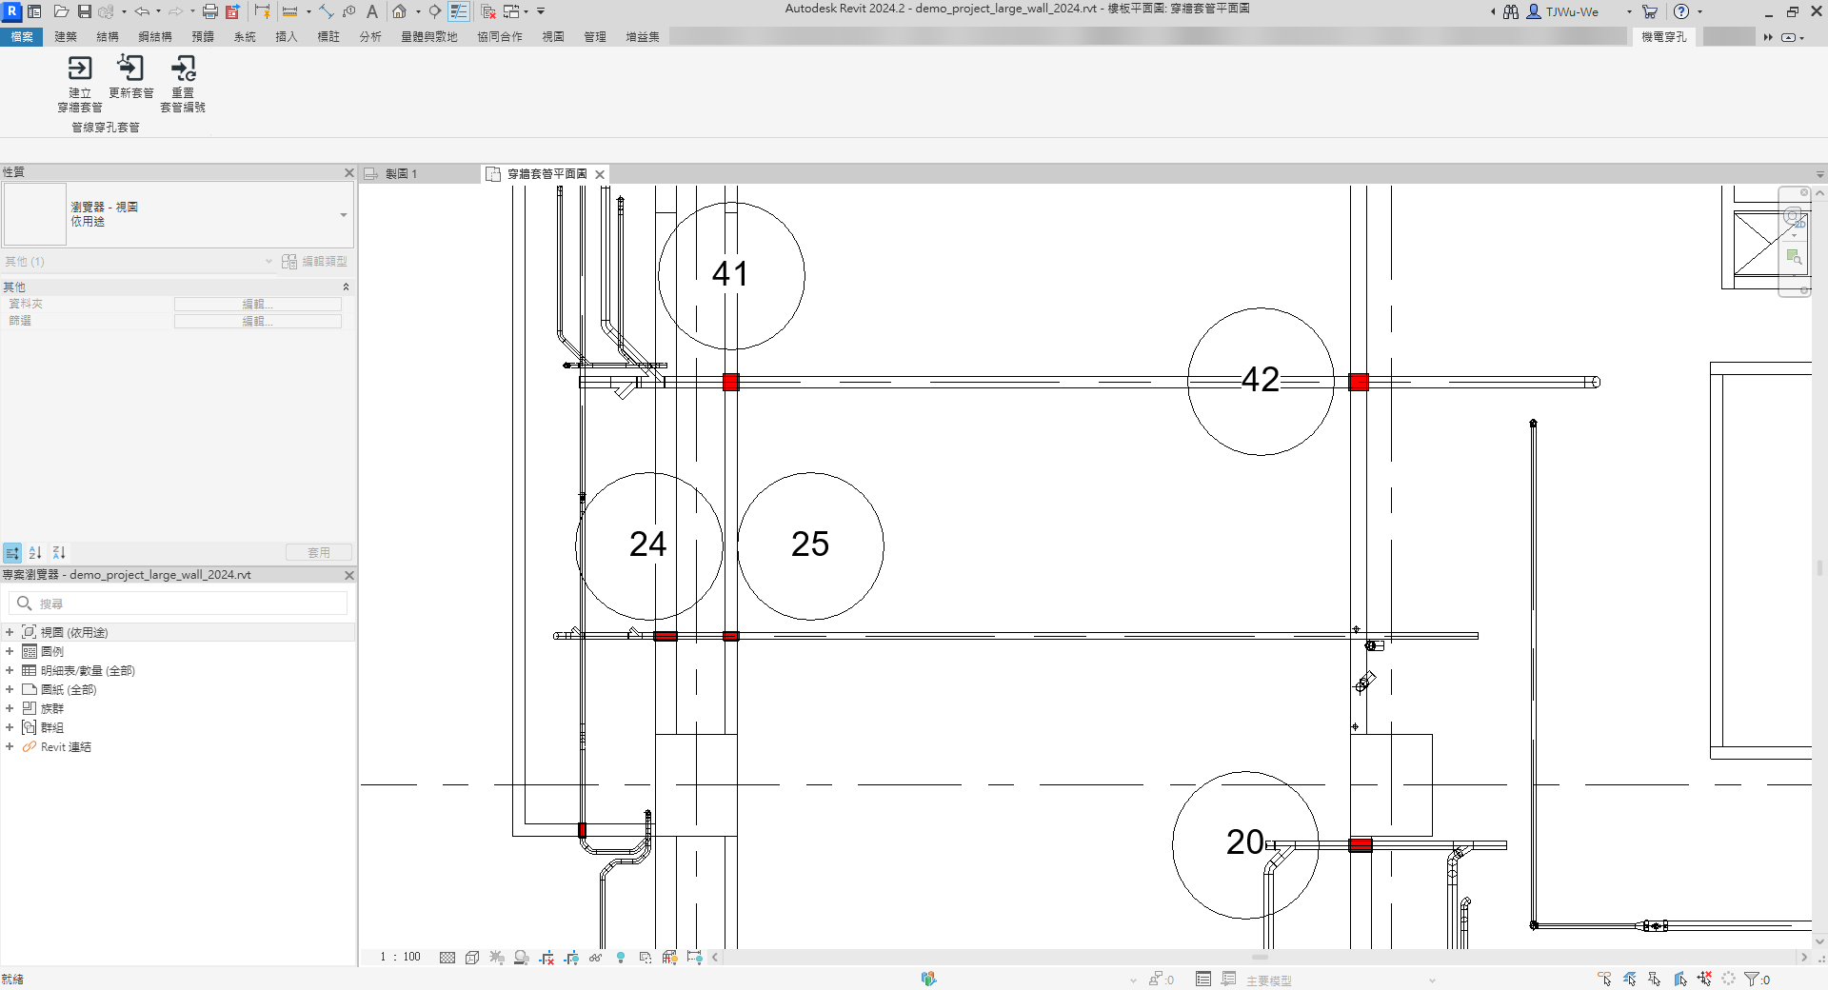The height and width of the screenshot is (990, 1828).
Task: Click the 編輯 button for 資料夾 property
Action: tap(257, 304)
